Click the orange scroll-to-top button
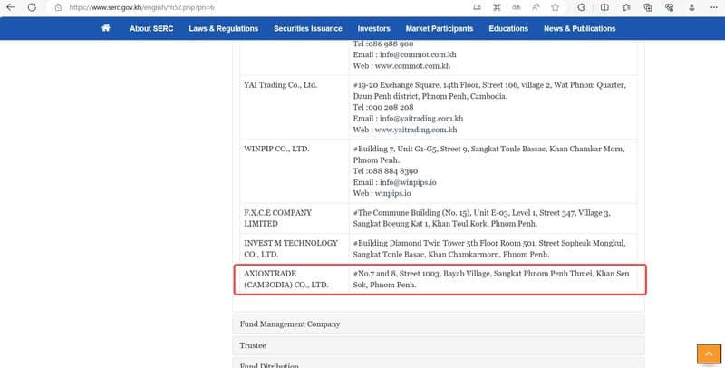The image size is (725, 368). [x=709, y=354]
